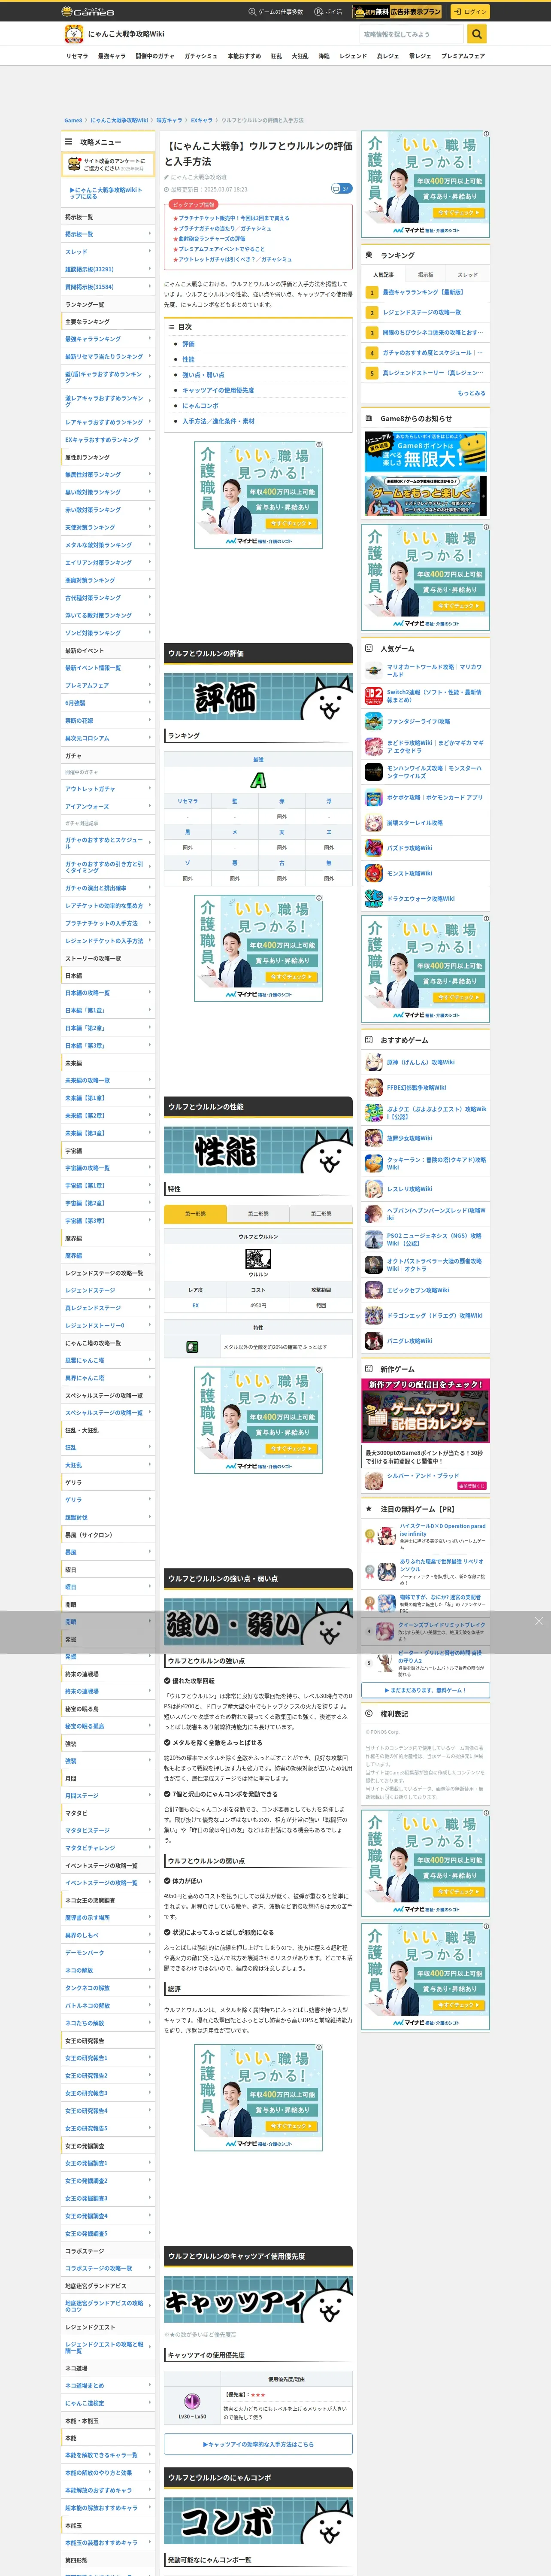Open 雑談掲示板(33291) in the left menu
Image resolution: width=551 pixels, height=2576 pixels.
109,269
